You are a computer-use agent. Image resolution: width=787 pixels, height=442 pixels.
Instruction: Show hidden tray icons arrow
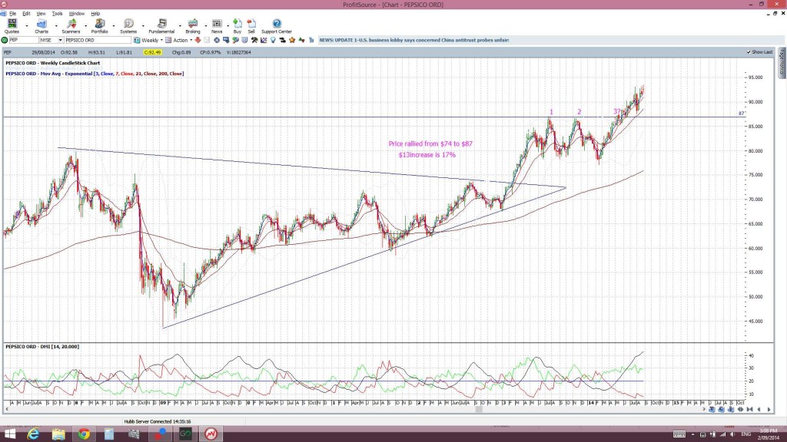click(x=692, y=434)
